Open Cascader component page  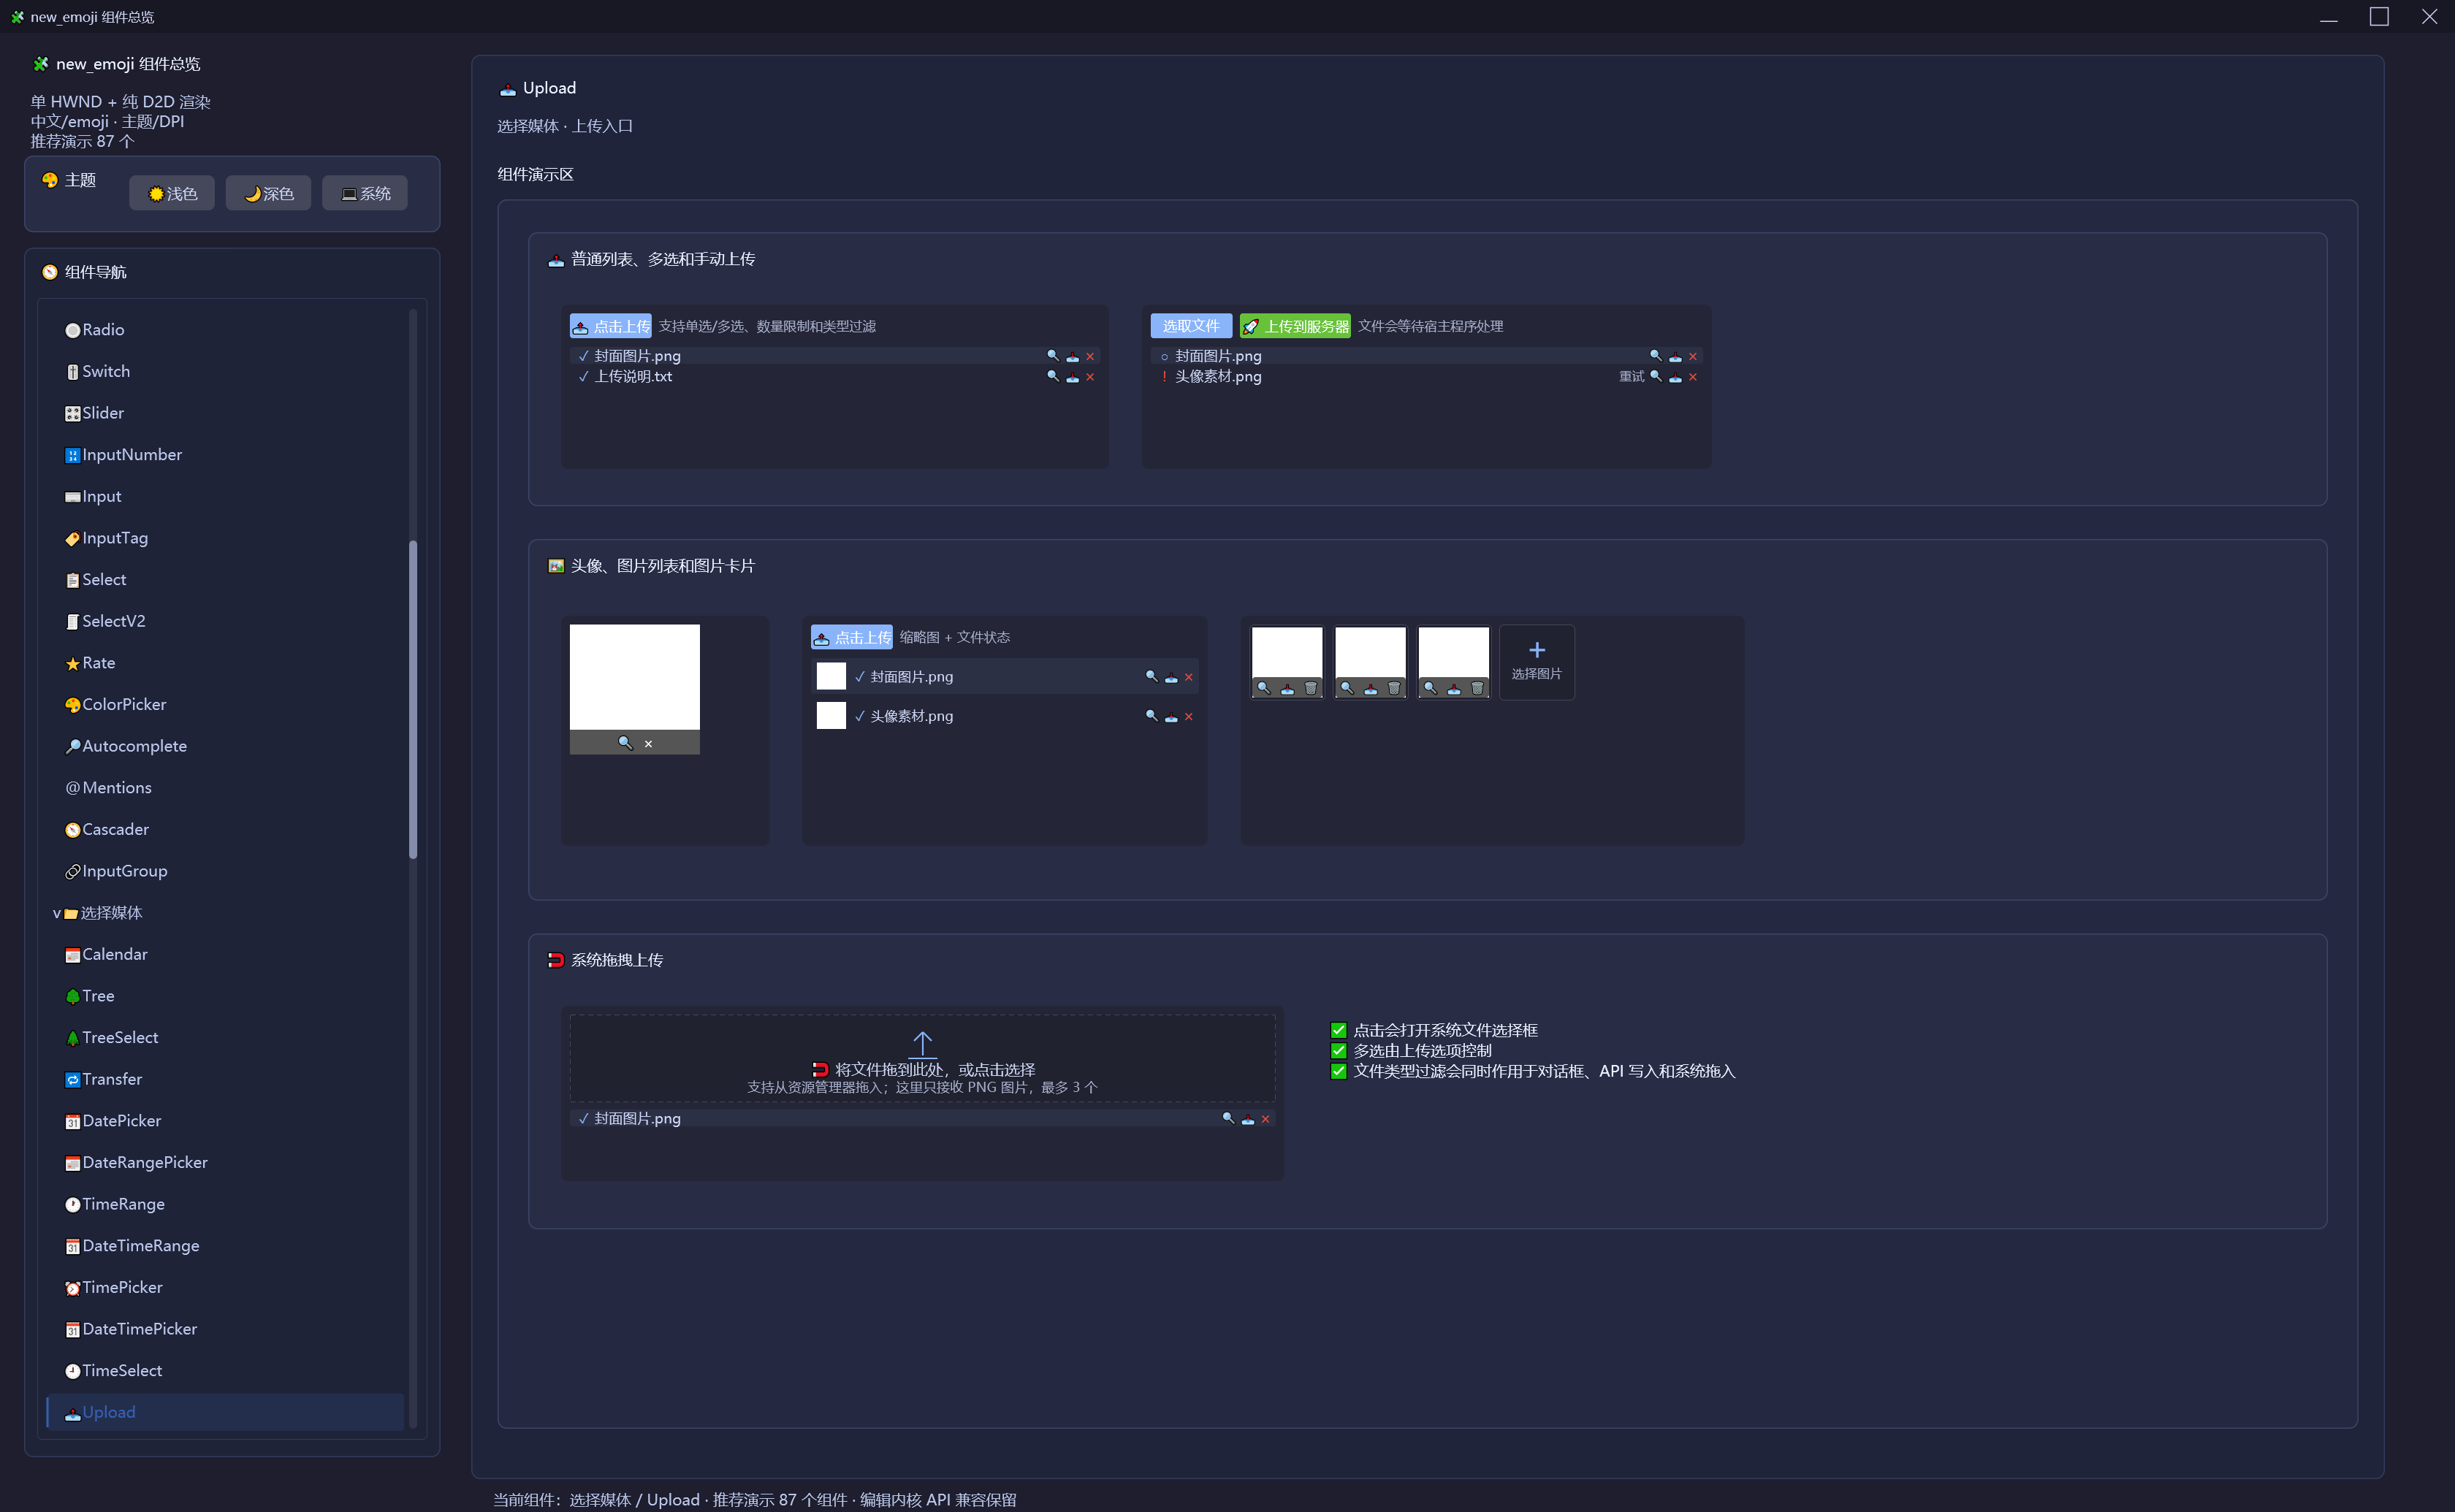tap(225, 830)
